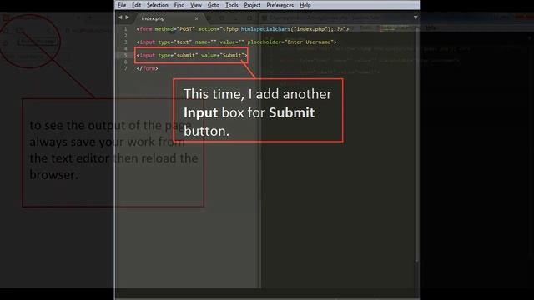Place cursor in placeholder="Enter Username" text

[290, 42]
